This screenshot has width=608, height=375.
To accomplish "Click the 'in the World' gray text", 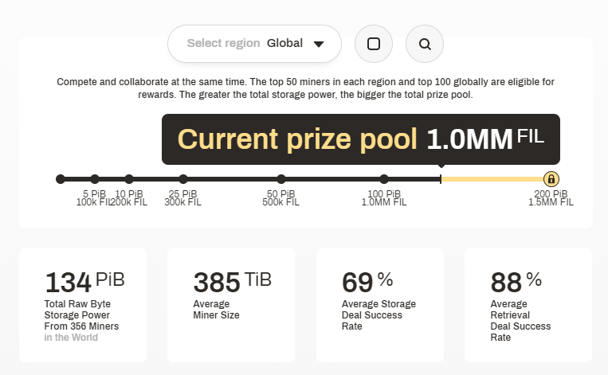I will (x=71, y=338).
